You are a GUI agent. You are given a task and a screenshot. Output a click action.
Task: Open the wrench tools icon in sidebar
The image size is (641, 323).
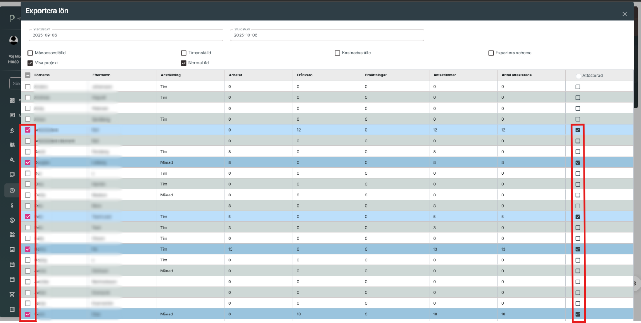click(x=12, y=160)
